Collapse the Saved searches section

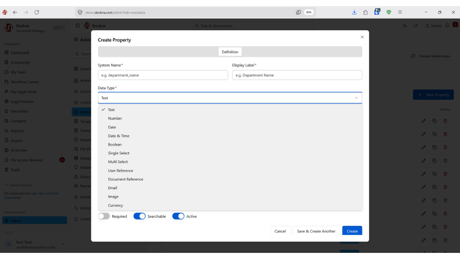(x=18, y=185)
